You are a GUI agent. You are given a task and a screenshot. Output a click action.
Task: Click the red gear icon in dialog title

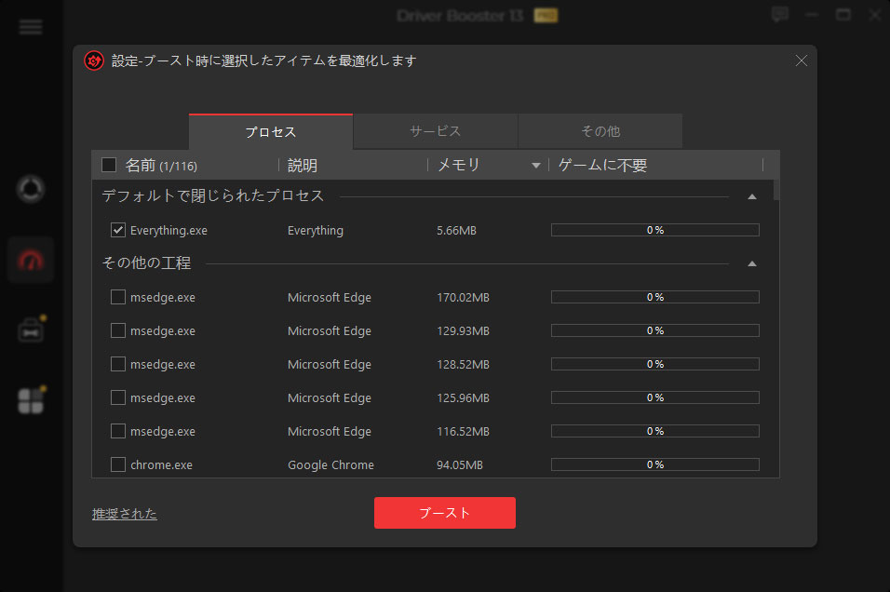pos(94,61)
